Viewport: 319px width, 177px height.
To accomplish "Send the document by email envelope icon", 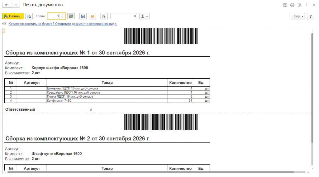I will tap(92, 16).
